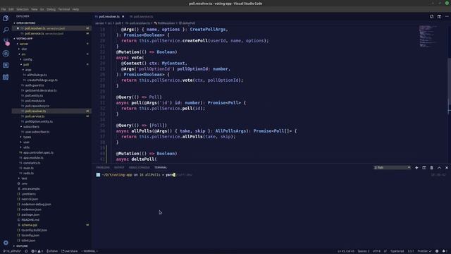Open schema.gql in the file tree
The width and height of the screenshot is (451, 254).
click(30, 225)
